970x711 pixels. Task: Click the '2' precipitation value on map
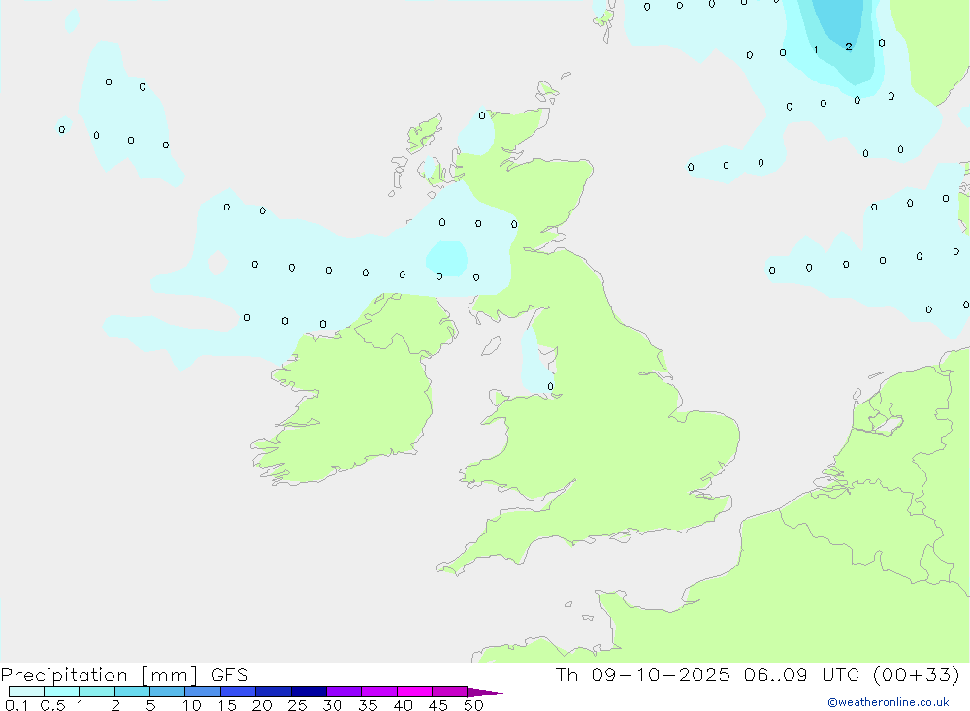(849, 47)
